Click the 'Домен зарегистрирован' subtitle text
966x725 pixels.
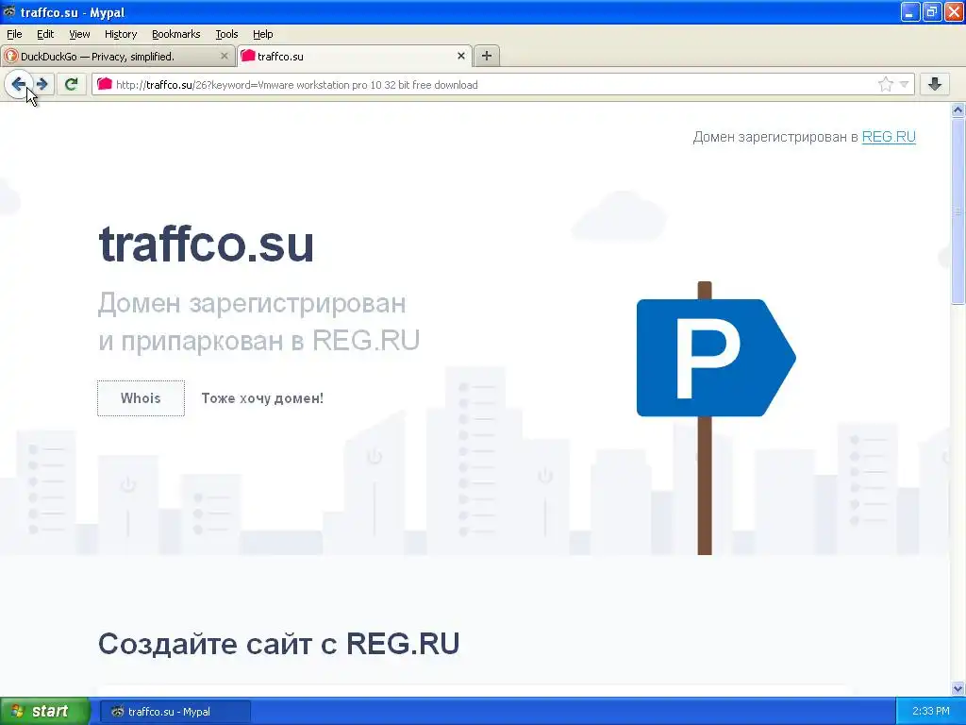coord(252,303)
